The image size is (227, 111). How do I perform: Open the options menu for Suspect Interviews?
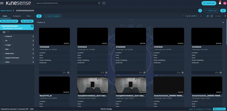(x=33, y=58)
